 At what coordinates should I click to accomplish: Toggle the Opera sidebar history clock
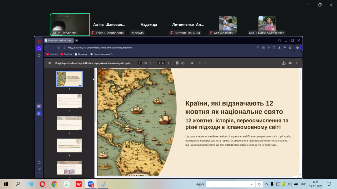(39, 168)
